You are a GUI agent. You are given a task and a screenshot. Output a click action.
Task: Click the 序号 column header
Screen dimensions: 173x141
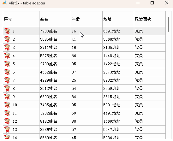pyautogui.click(x=21, y=19)
